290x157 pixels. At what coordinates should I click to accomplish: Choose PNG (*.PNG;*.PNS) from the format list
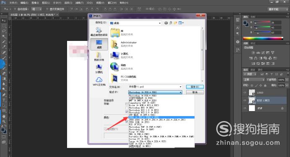click(x=161, y=134)
